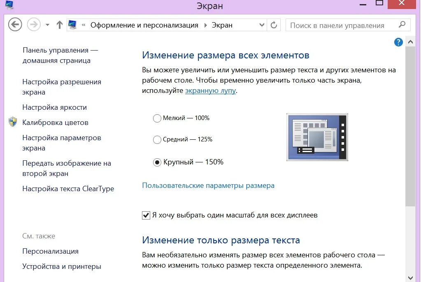Expand the address bar history dropdown
This screenshot has height=282, width=421.
pos(262,25)
